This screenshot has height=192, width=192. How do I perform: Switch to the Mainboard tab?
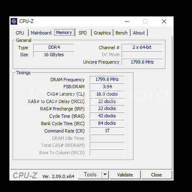(x=41, y=33)
